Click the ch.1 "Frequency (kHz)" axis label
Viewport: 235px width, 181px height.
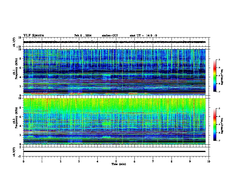pos(16,69)
